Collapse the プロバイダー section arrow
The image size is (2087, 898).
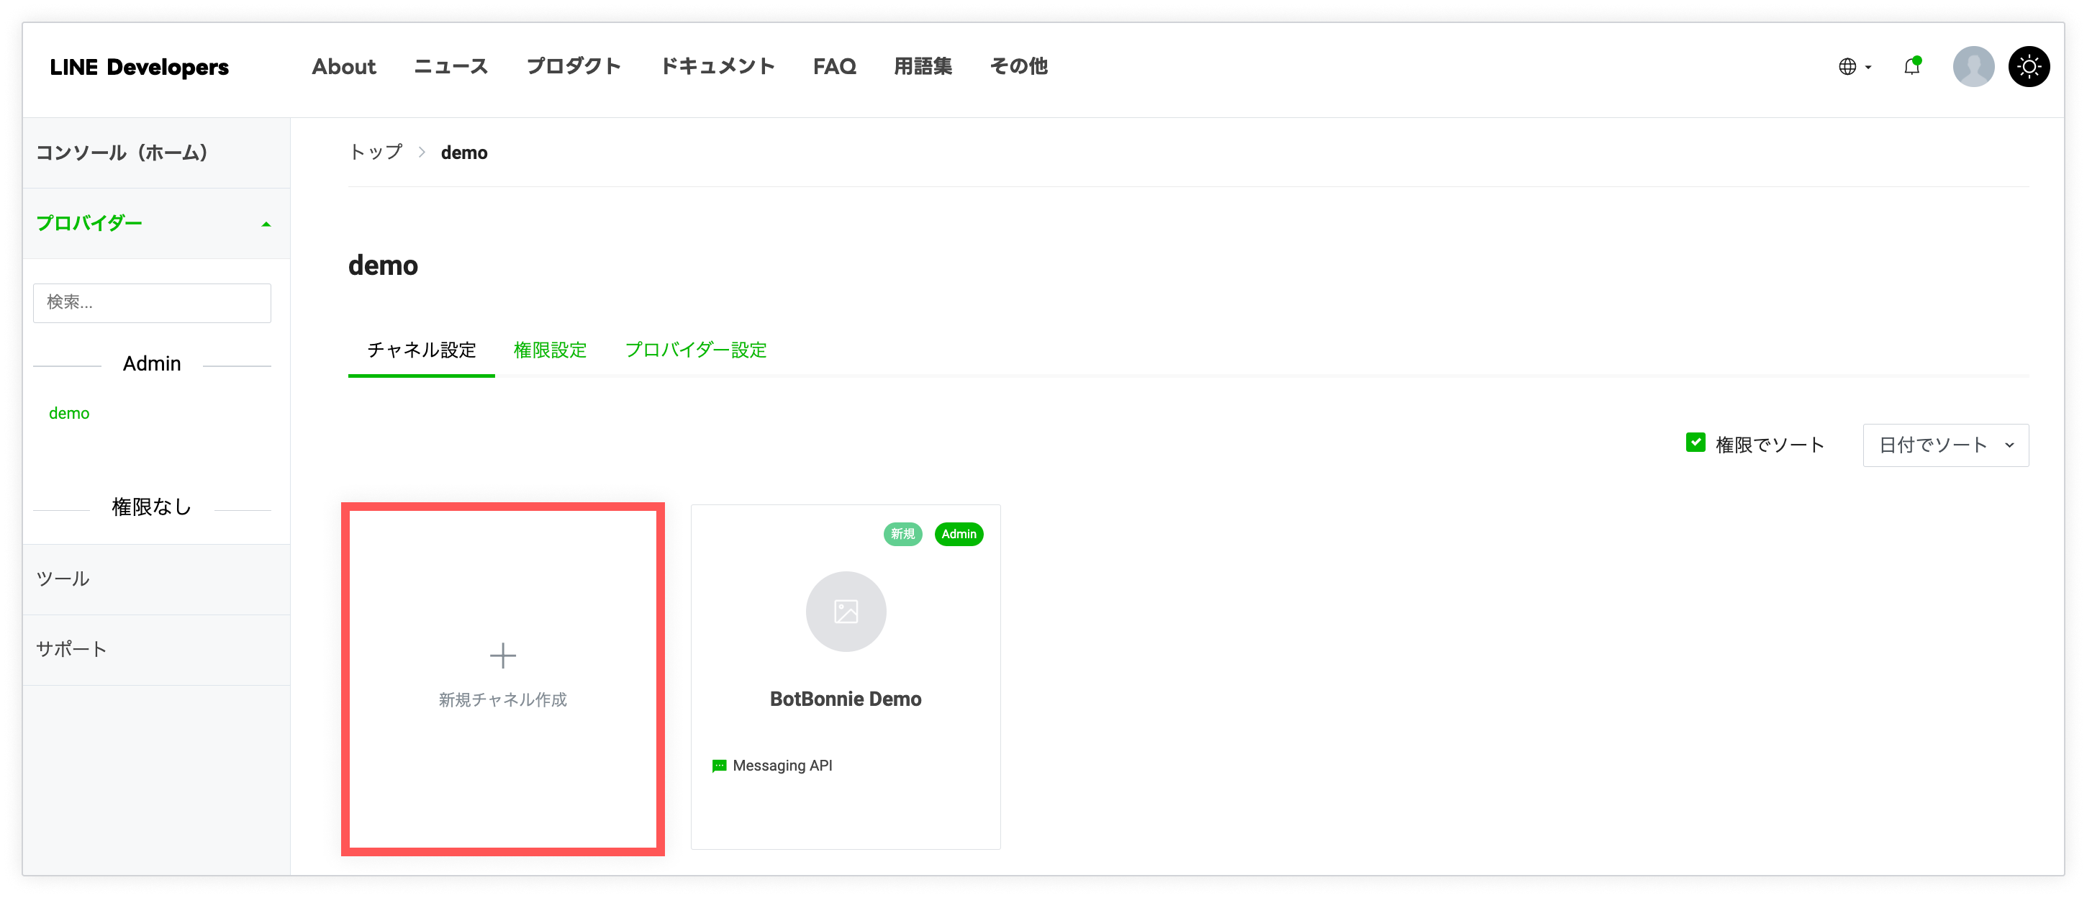(266, 224)
